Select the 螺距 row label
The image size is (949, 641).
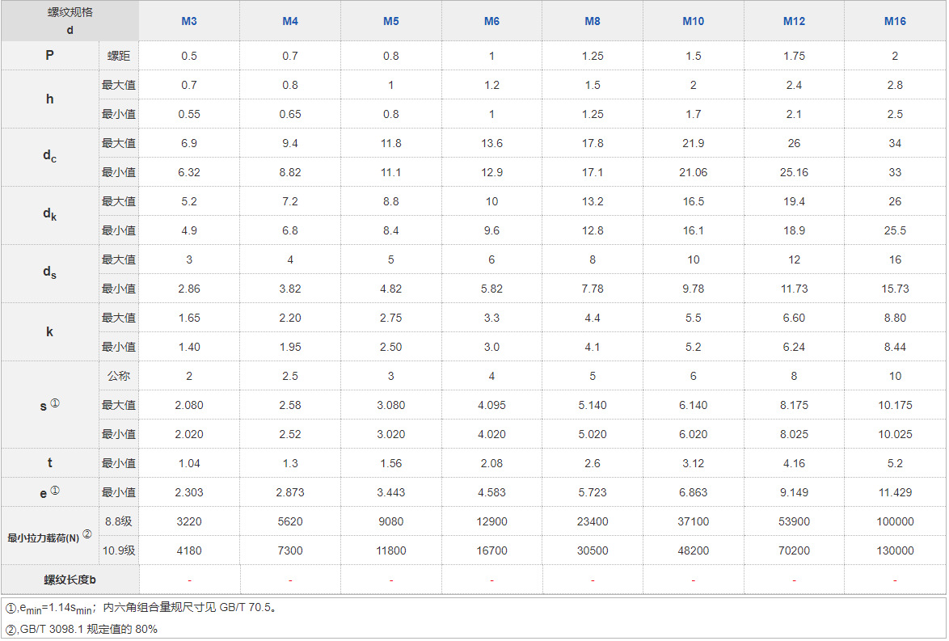click(119, 56)
